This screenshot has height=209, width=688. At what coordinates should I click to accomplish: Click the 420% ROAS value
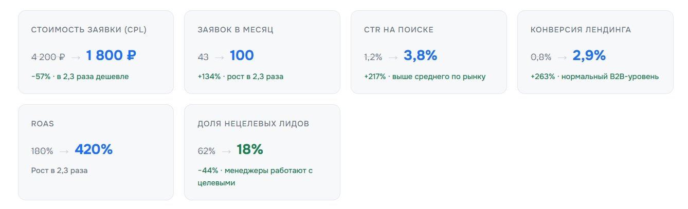94,149
